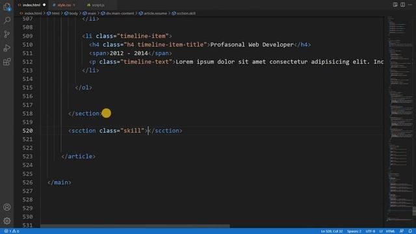This screenshot has height=234, width=416.
Task: Click the closing </section> tag on line 518
Action: click(85, 113)
